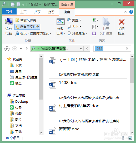The image size is (136, 143).
Task: Go up one level with Up arrow
Action: pos(27,49)
